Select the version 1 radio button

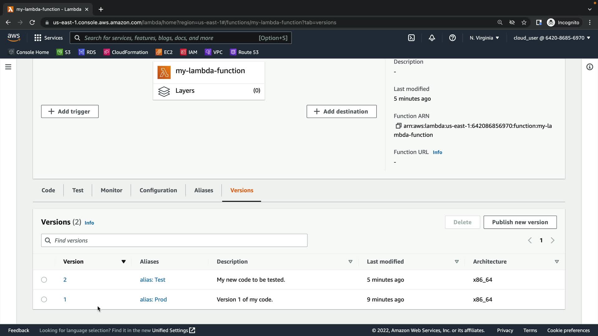[x=44, y=299]
